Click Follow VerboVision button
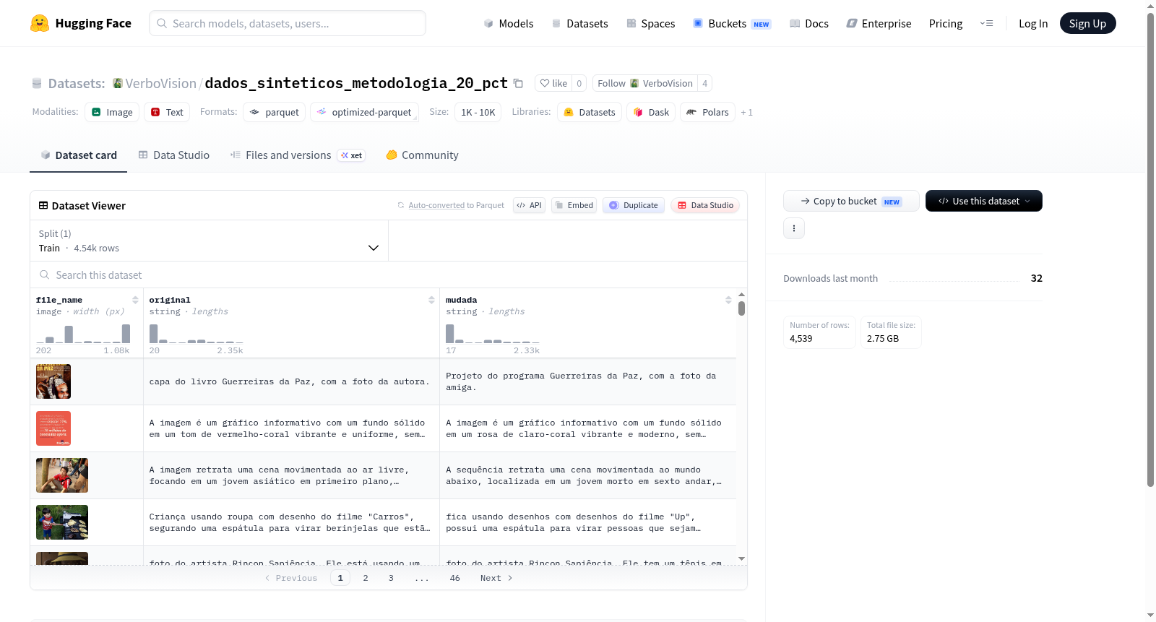The image size is (1156, 622). 644,83
